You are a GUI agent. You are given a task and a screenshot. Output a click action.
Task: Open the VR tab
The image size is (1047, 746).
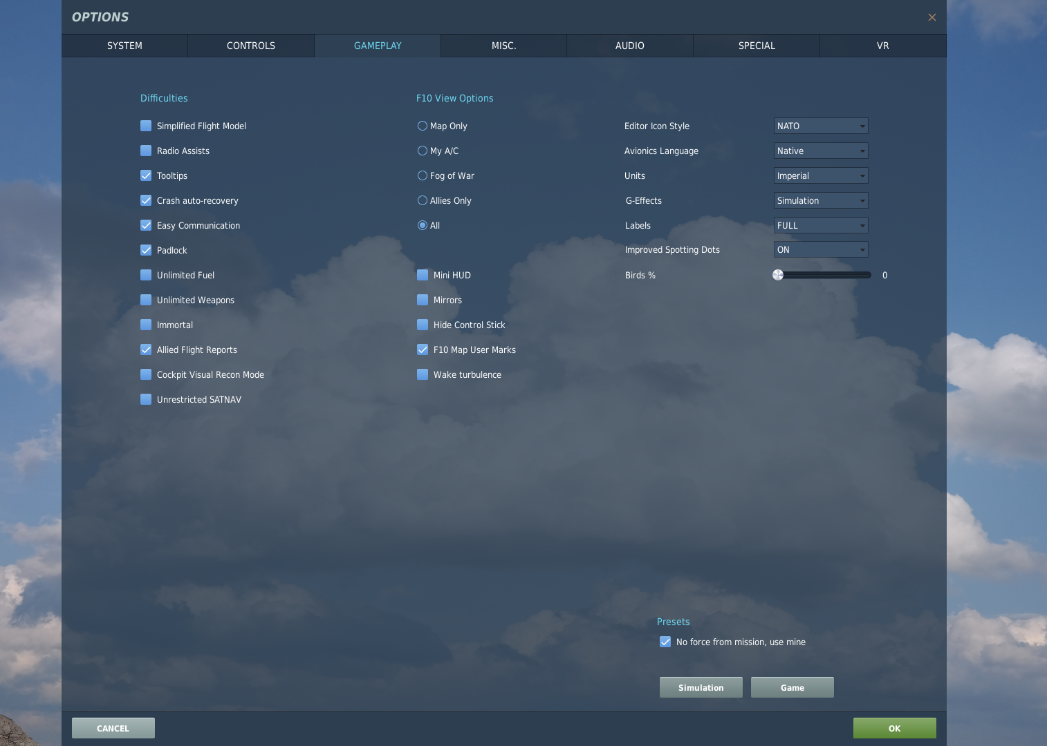pyautogui.click(x=883, y=46)
